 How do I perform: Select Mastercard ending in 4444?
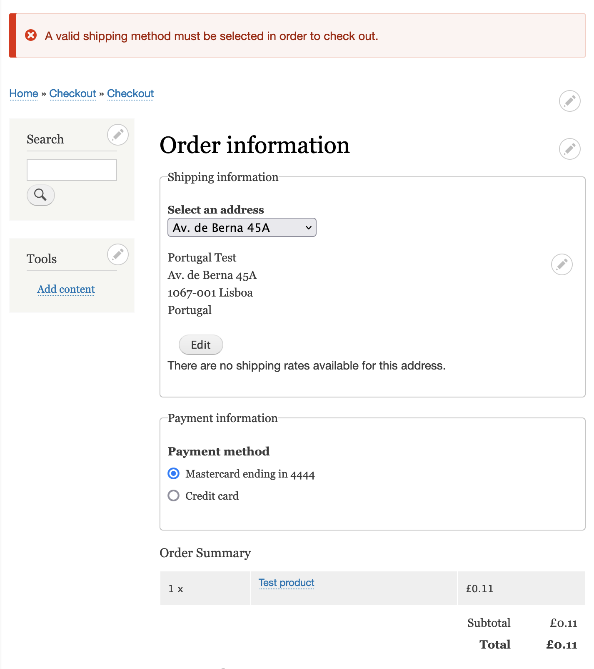coord(173,474)
